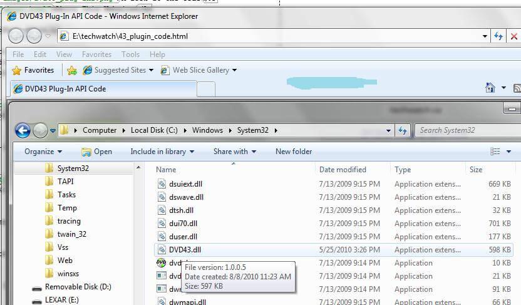Click System32 in the breadcrumb path
The width and height of the screenshot is (521, 305).
point(252,130)
